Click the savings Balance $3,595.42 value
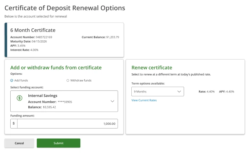 tap(50, 107)
